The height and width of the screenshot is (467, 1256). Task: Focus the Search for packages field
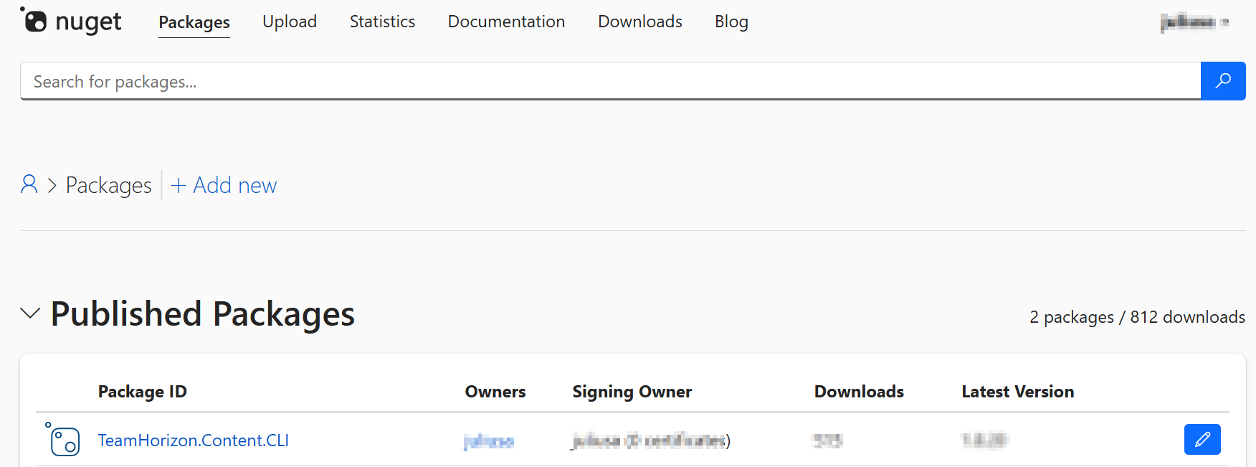pos(610,81)
